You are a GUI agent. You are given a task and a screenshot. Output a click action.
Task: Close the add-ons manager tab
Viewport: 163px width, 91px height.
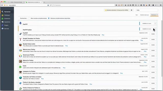click(x=42, y=2)
